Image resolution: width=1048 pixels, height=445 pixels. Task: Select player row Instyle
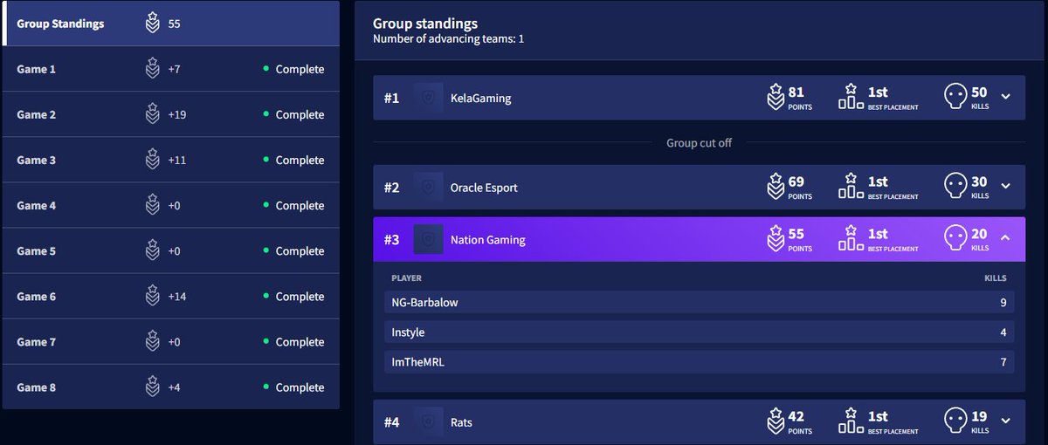(x=699, y=332)
